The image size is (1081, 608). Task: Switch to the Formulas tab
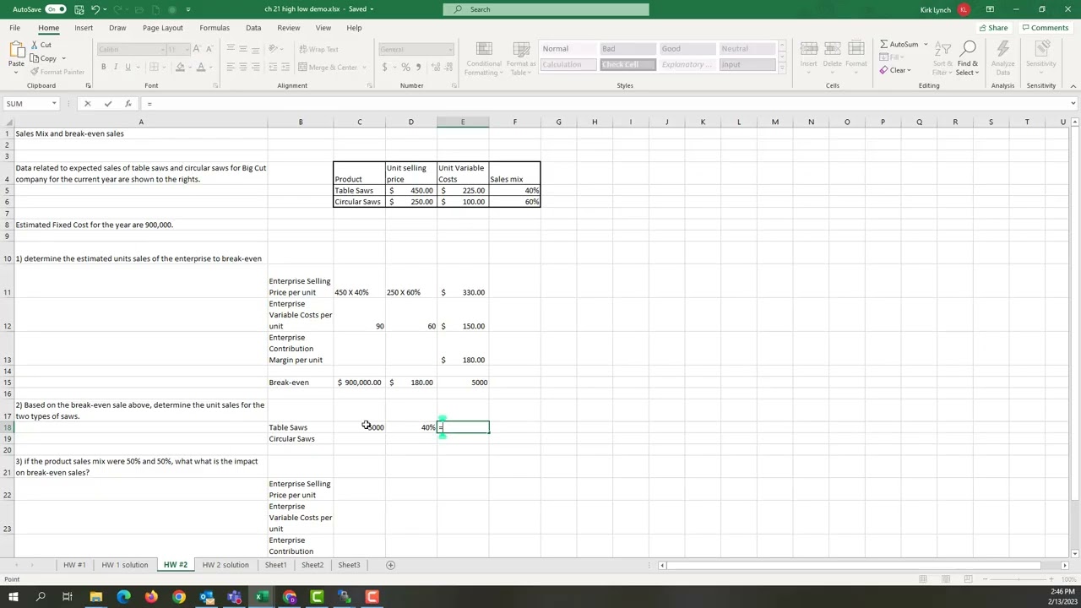[215, 28]
